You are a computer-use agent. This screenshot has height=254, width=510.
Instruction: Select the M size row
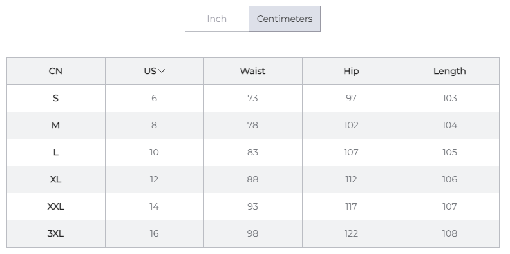[x=253, y=125]
